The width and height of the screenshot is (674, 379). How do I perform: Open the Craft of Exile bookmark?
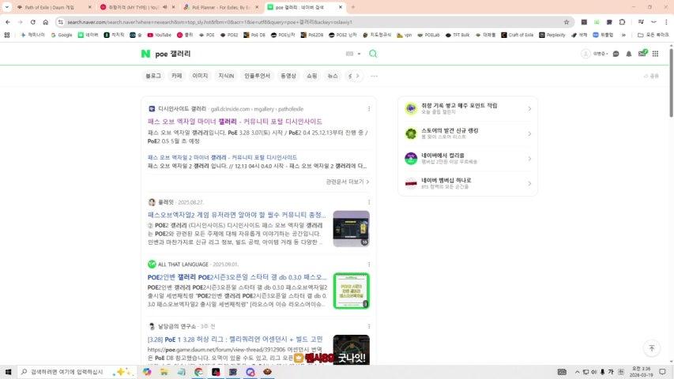[517, 35]
